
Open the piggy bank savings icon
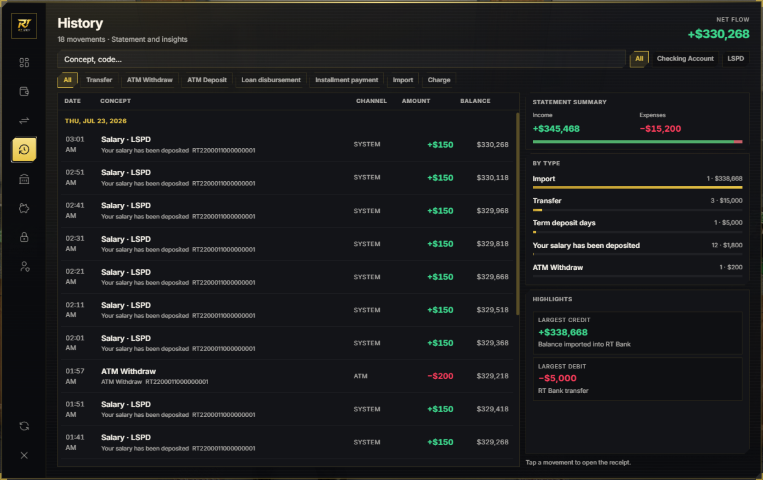tap(24, 208)
